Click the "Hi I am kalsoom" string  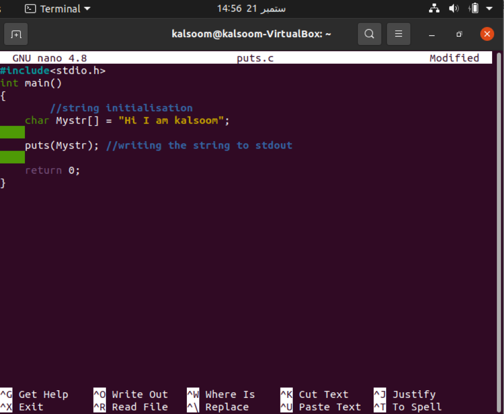pos(171,121)
